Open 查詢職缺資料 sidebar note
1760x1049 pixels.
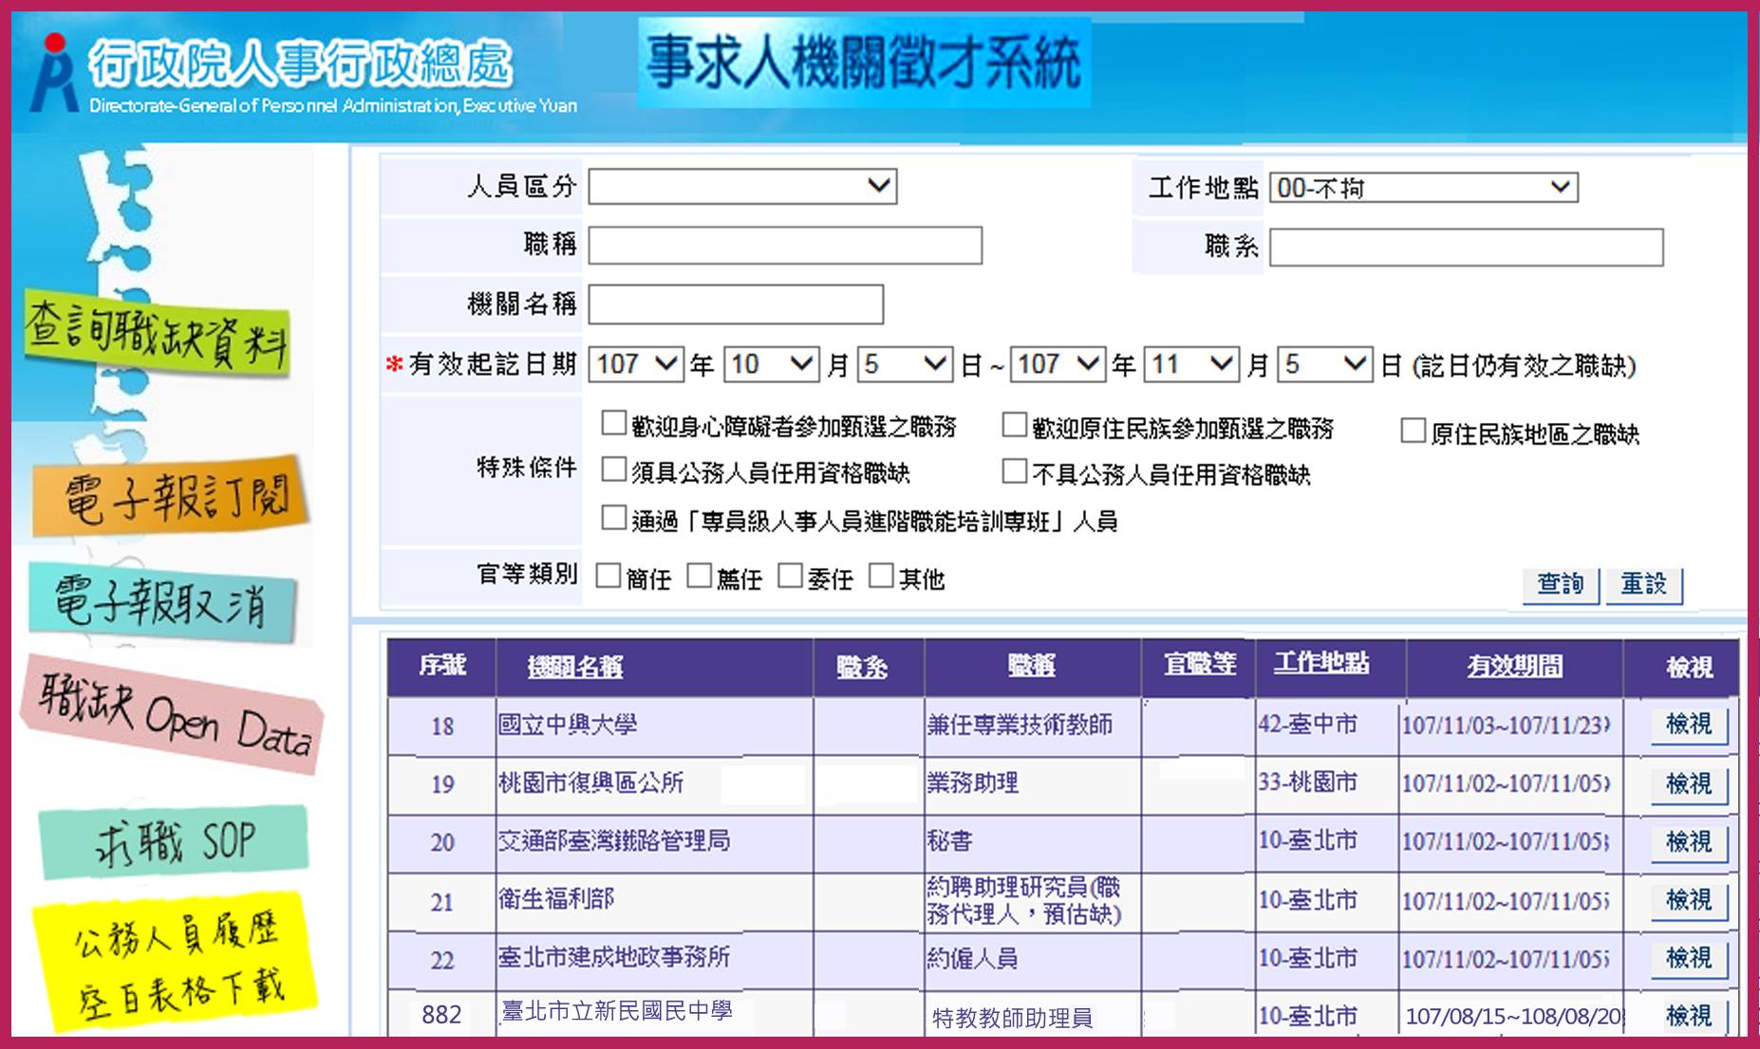(x=157, y=335)
